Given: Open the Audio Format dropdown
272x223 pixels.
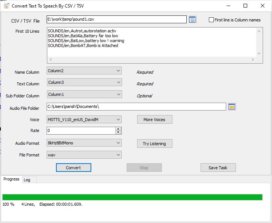Looking at the screenshot, I should click(84, 143).
